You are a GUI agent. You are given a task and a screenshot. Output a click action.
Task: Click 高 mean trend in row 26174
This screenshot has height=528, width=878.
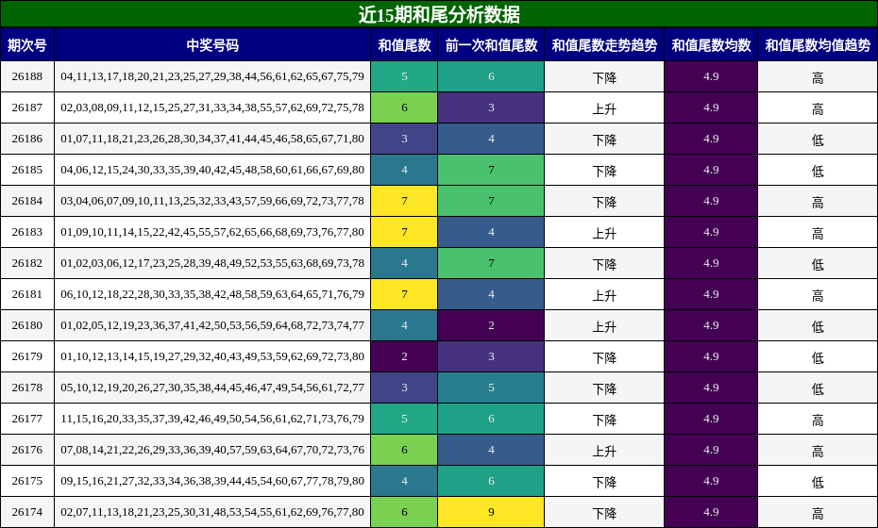tap(818, 512)
